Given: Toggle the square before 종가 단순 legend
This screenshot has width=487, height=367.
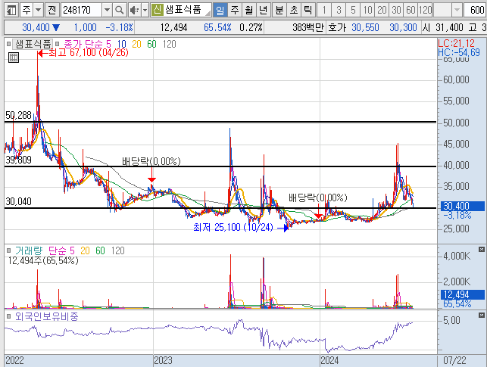Looking at the screenshot, I should [57, 44].
